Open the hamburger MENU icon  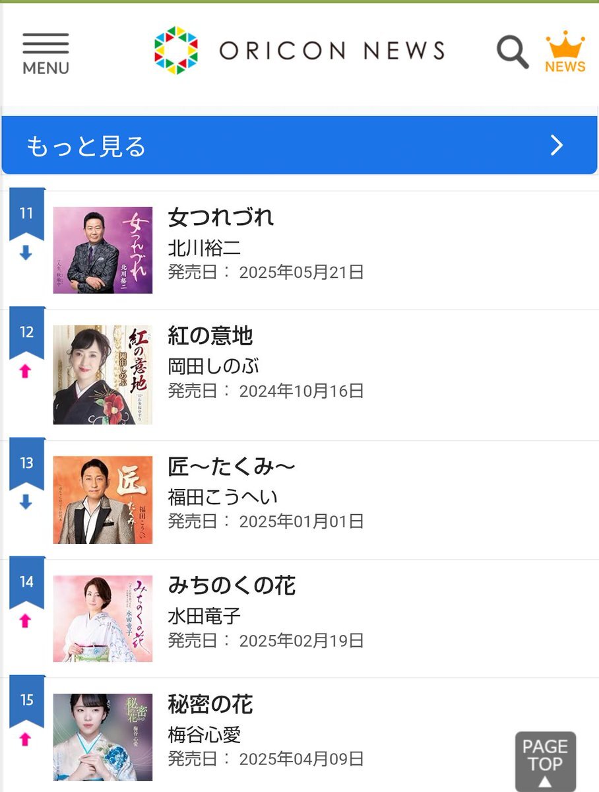(x=46, y=53)
